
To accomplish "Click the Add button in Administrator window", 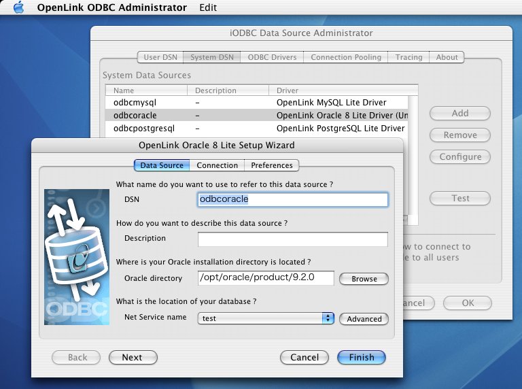I will point(460,114).
